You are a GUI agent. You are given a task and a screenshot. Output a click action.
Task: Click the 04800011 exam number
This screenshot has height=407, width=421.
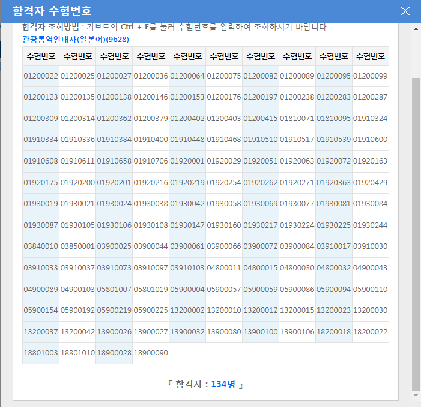pos(224,267)
